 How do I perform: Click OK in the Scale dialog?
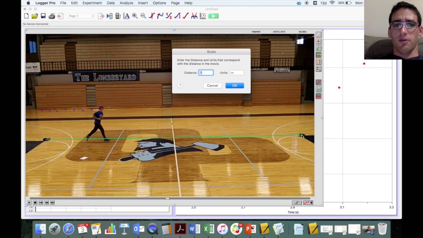point(235,86)
